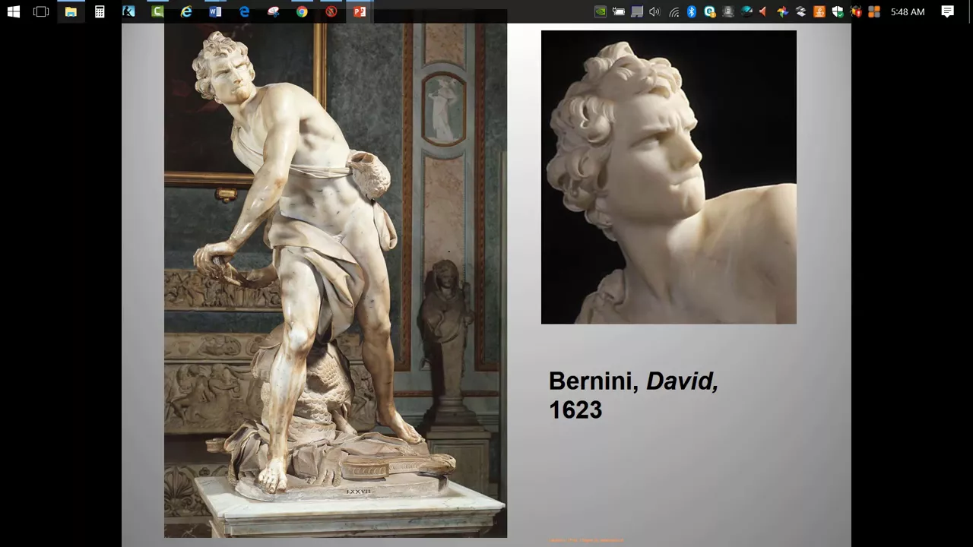Open Microsoft Edge from the taskbar
The height and width of the screenshot is (547, 973).
pyautogui.click(x=244, y=11)
